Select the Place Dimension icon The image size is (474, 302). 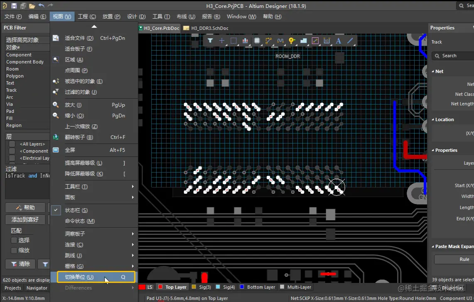point(327,41)
